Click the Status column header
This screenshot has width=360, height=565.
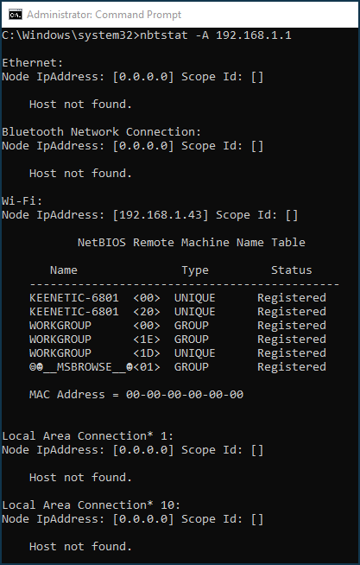coord(291,270)
